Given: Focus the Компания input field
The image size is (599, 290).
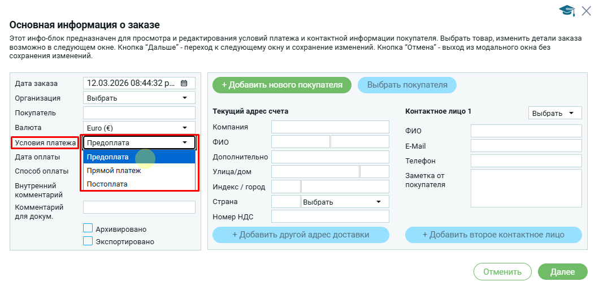Looking at the screenshot, I should pos(330,127).
